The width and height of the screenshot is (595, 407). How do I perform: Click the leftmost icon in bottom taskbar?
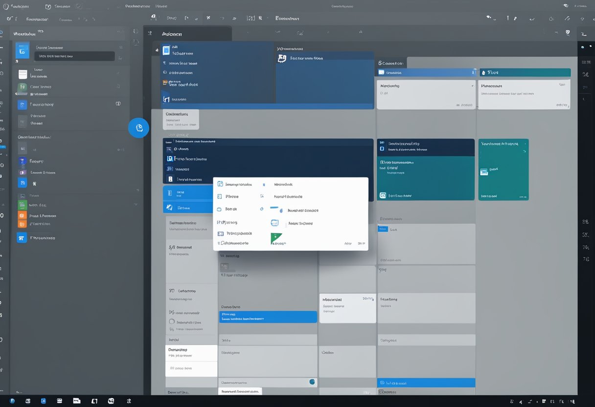pos(12,401)
